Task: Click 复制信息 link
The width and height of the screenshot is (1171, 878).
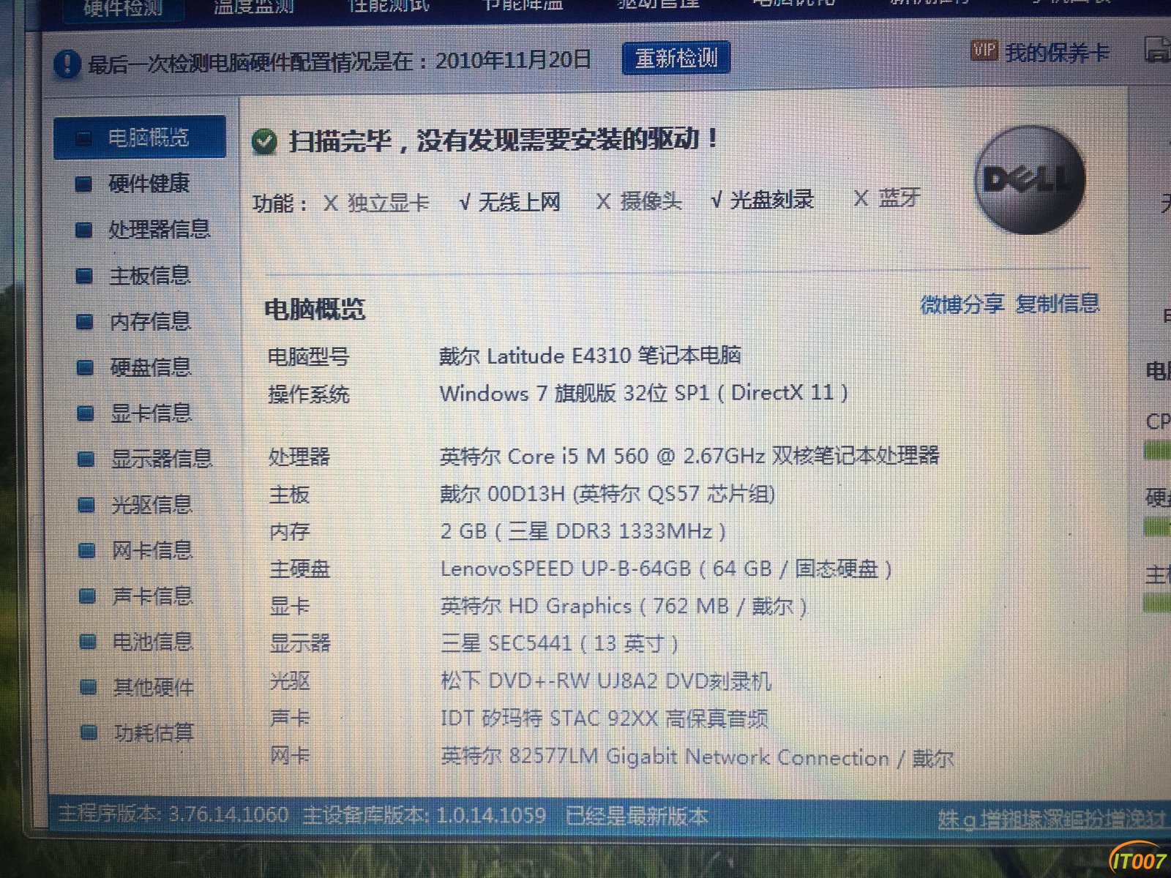Action: (1058, 303)
